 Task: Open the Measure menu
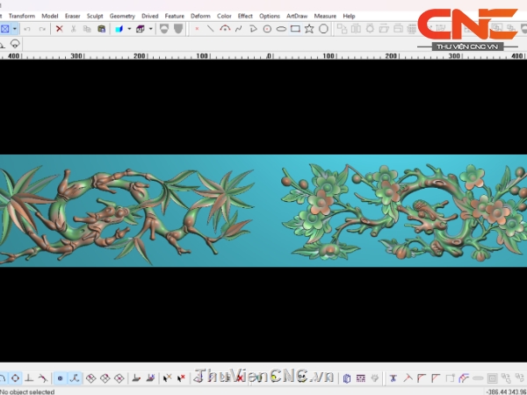[325, 16]
